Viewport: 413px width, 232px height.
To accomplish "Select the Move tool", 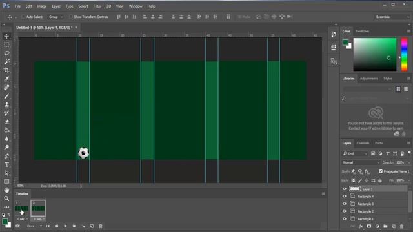I will 6,36.
